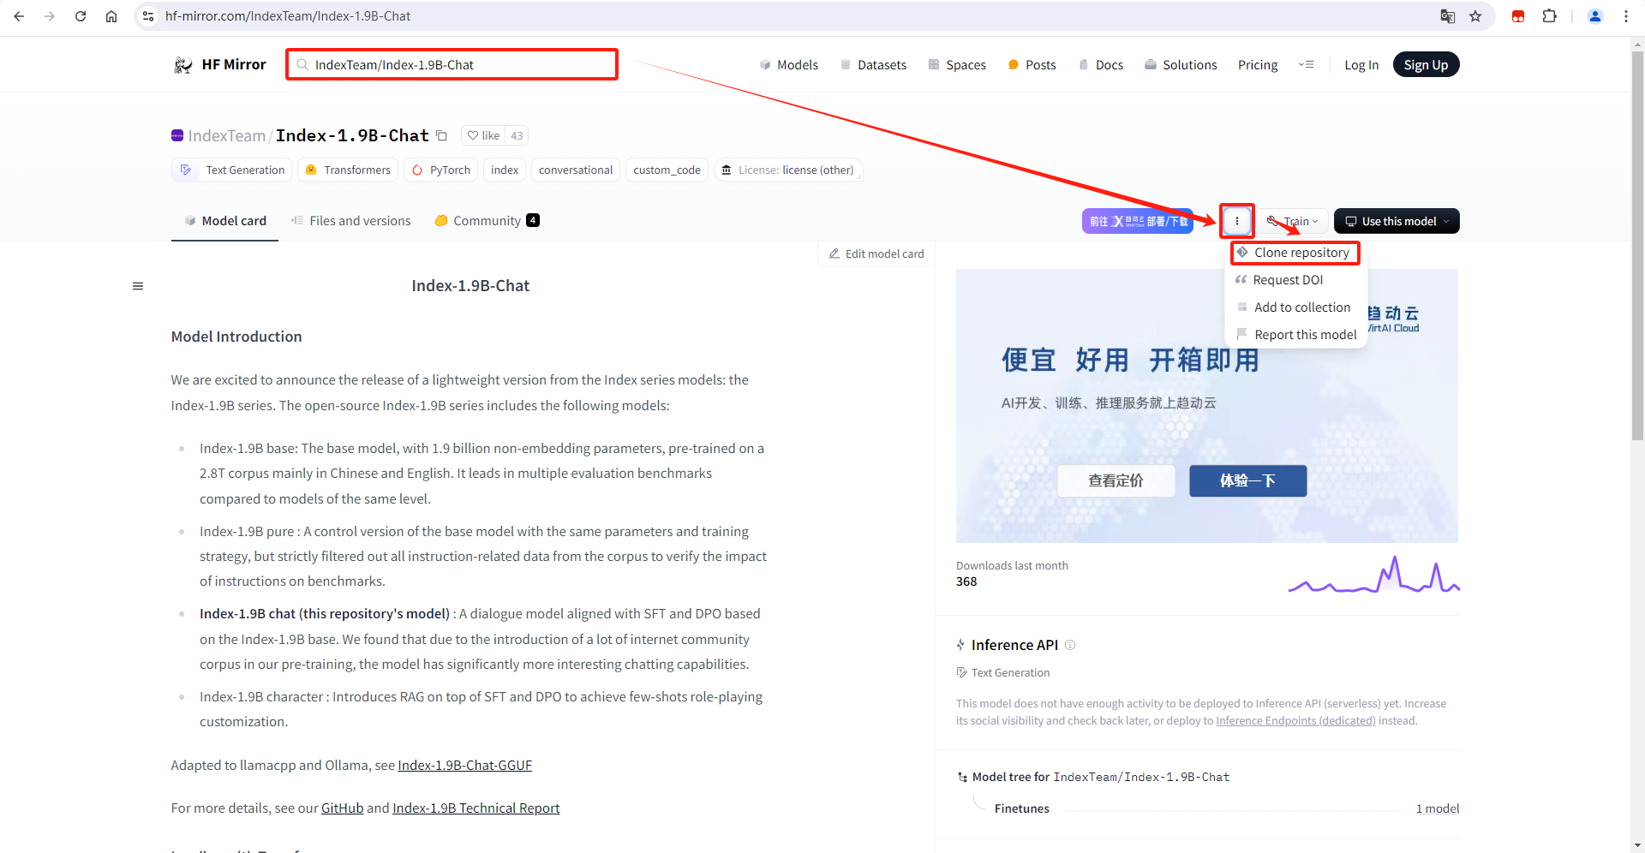Switch to the Files and versions tab

pyautogui.click(x=351, y=221)
